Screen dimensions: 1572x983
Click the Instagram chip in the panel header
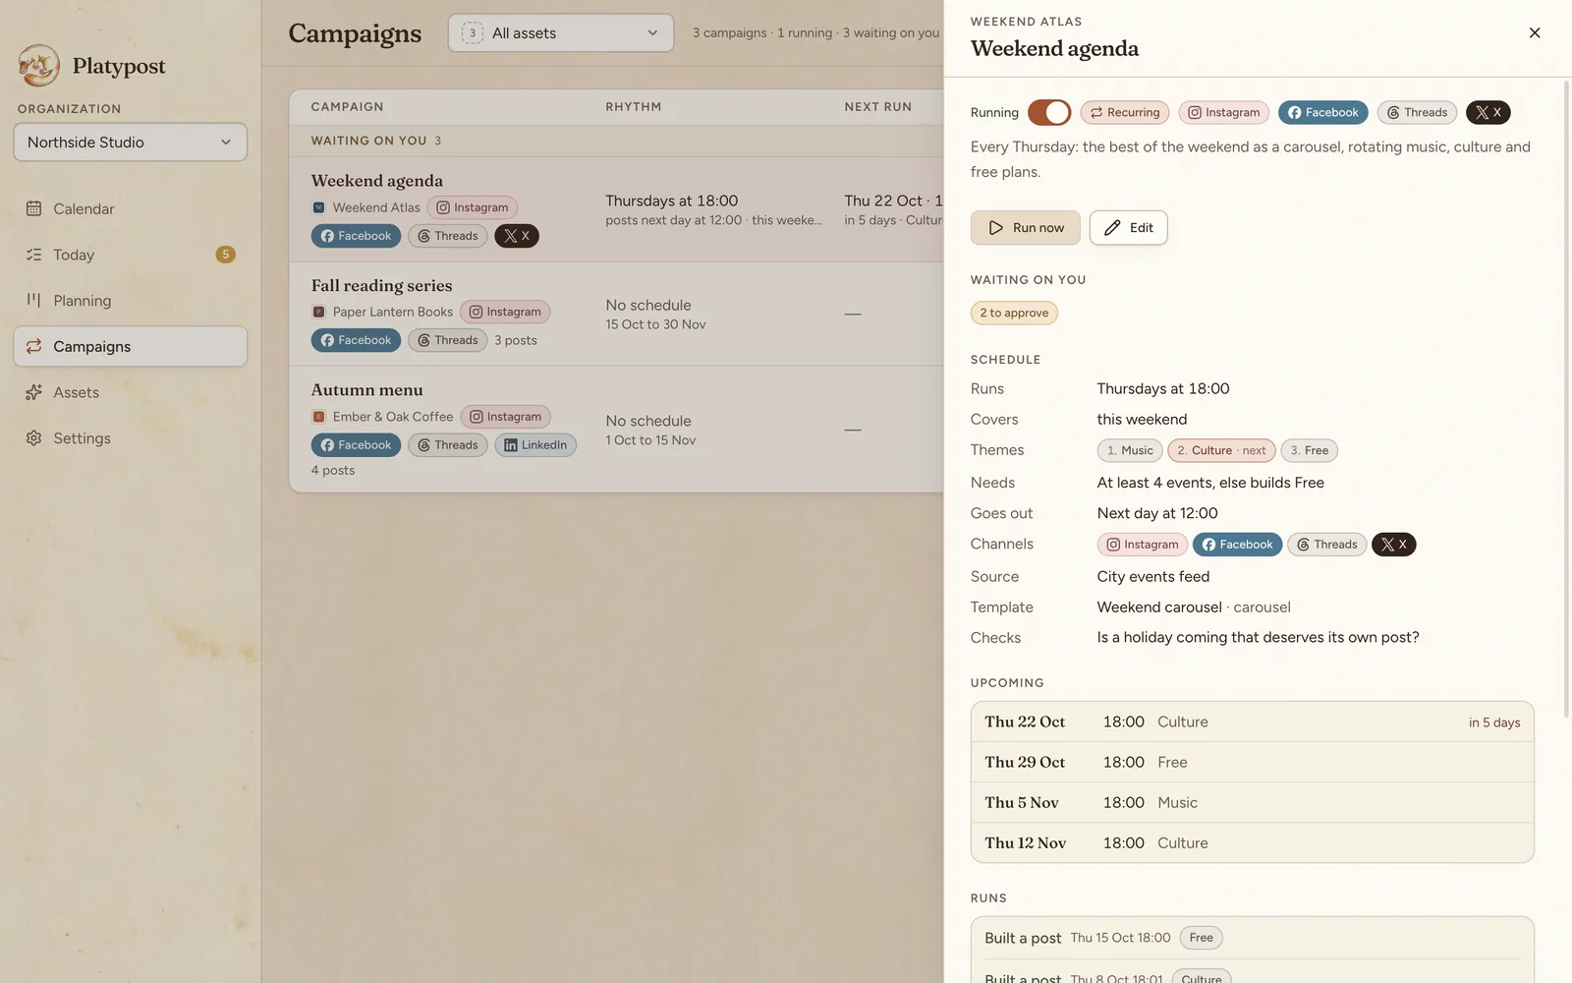click(x=1223, y=112)
